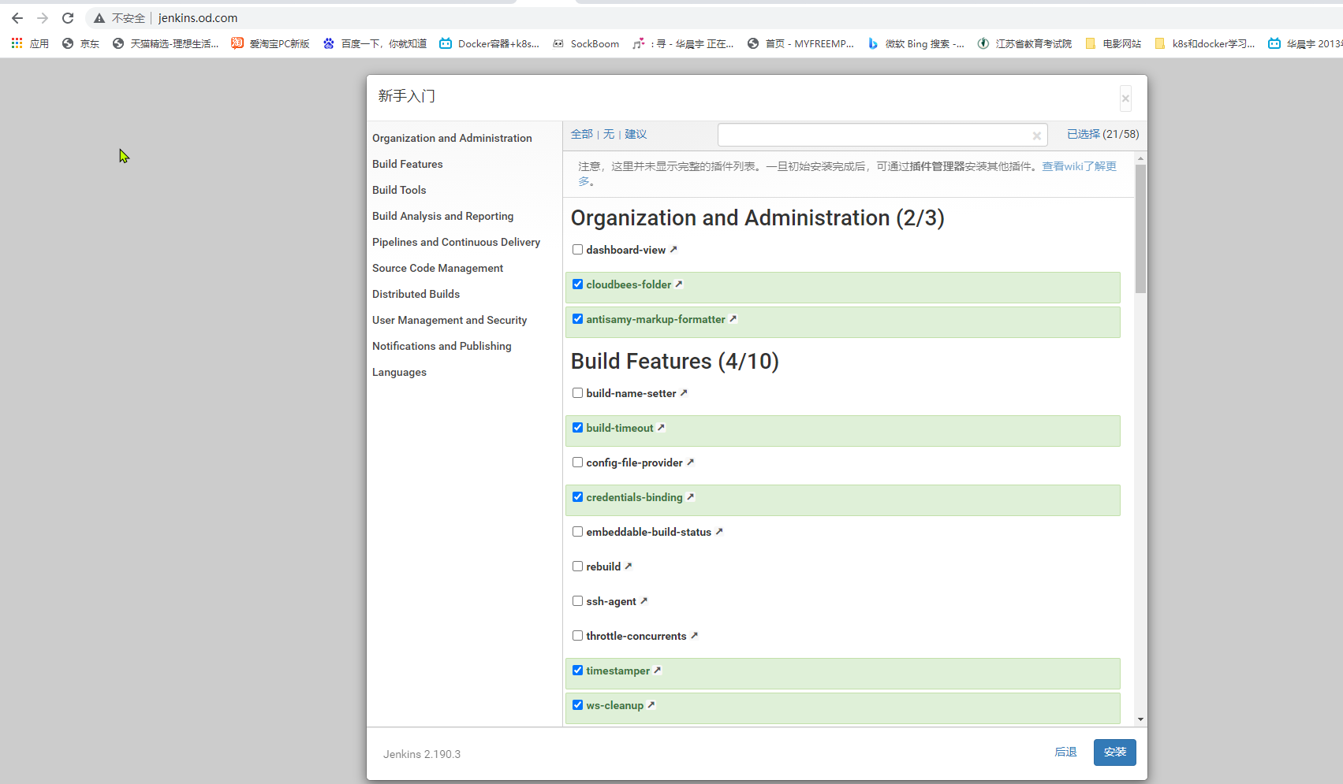This screenshot has width=1343, height=784.
Task: Click the browser back arrow
Action: point(17,17)
